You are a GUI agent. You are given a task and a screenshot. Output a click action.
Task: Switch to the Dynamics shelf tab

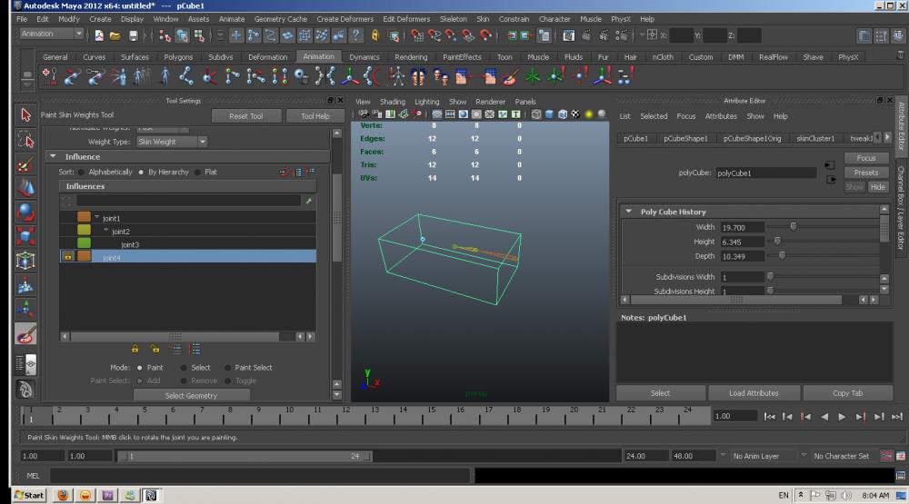364,56
